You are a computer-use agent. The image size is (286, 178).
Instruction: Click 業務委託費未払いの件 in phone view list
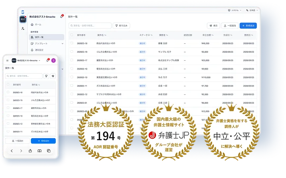point(41,124)
